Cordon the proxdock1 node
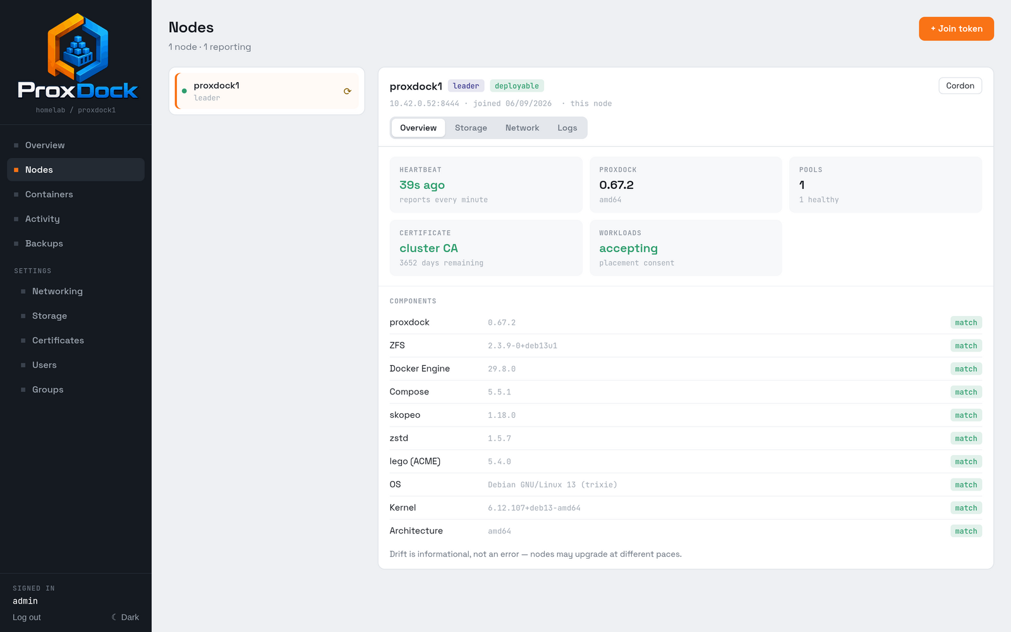Viewport: 1011px width, 632px height. click(x=960, y=86)
